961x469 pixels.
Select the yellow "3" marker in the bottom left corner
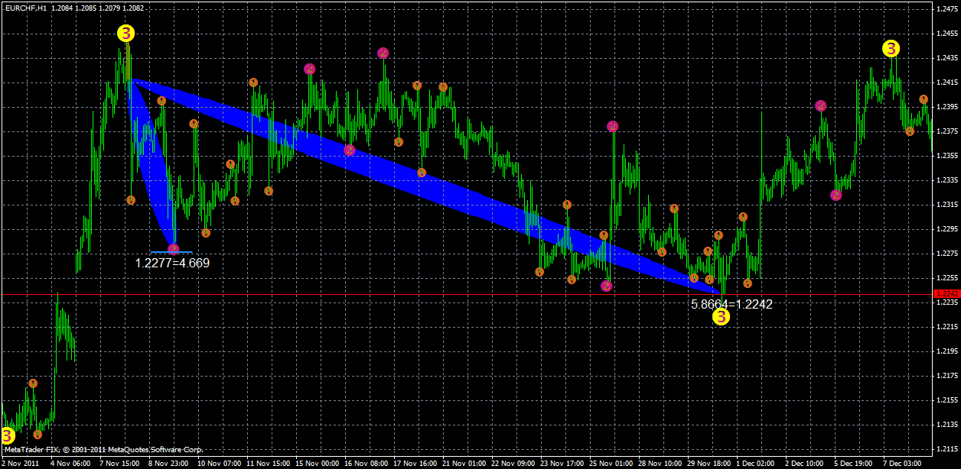[8, 435]
